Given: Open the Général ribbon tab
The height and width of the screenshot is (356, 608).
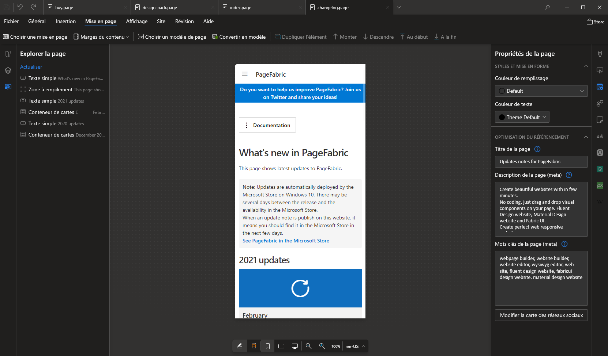Looking at the screenshot, I should 37,22.
